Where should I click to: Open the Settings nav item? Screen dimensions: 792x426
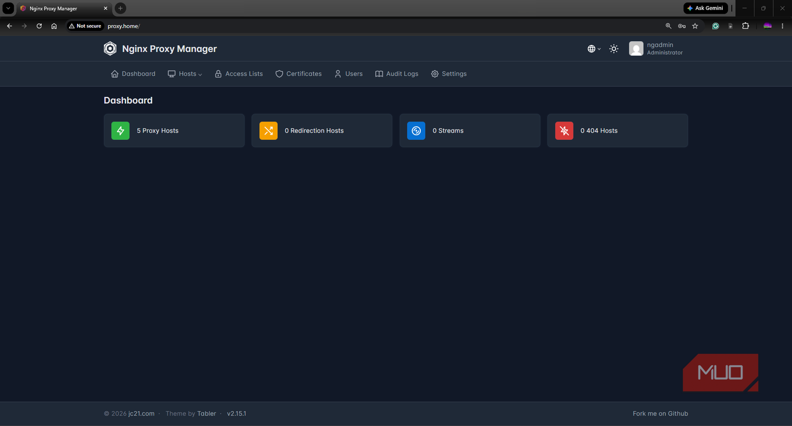[449, 74]
